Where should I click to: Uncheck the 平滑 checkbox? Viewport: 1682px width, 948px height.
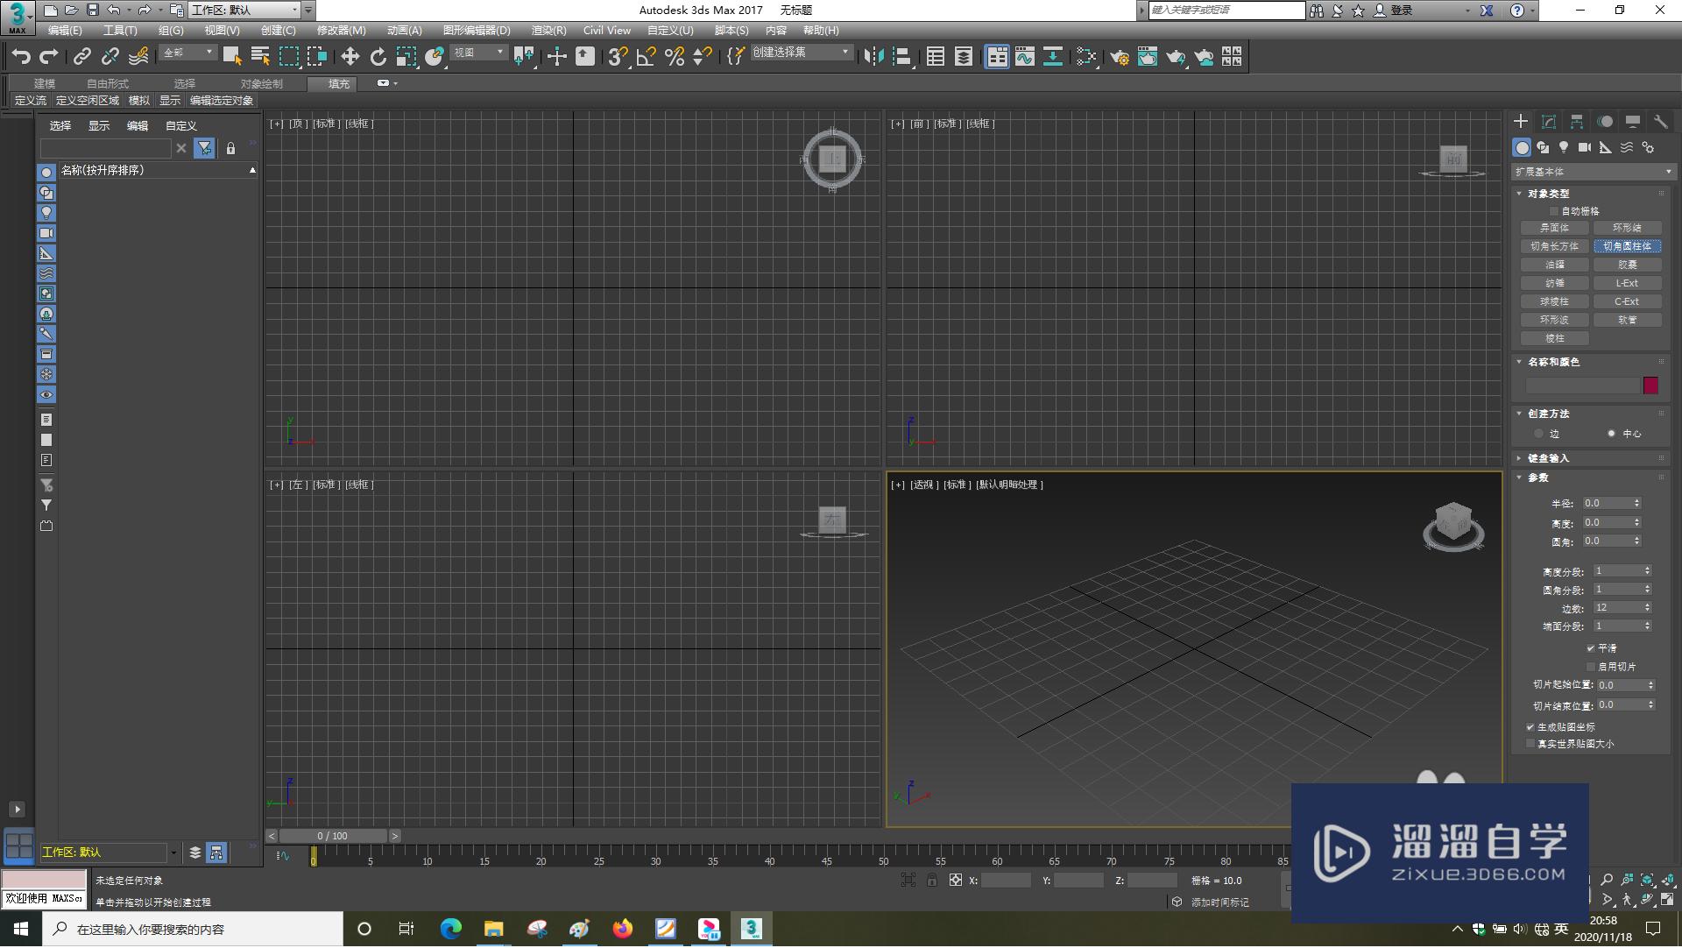click(x=1590, y=648)
